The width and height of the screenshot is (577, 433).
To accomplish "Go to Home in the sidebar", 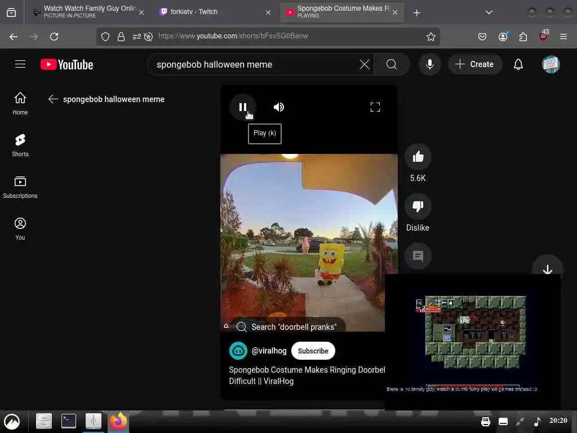I will coord(20,104).
